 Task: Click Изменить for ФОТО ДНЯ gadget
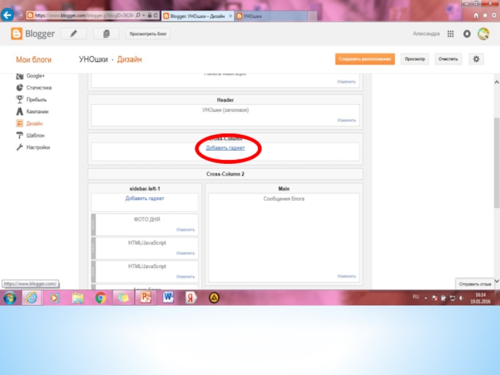click(185, 230)
